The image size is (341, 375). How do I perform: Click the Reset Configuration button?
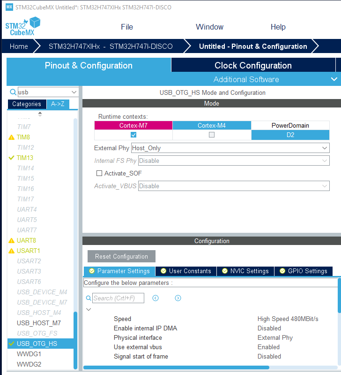pyautogui.click(x=121, y=256)
